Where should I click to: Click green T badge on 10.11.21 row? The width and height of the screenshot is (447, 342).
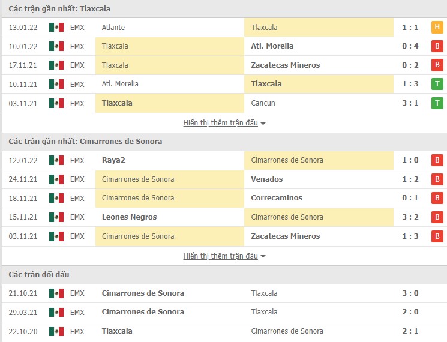pyautogui.click(x=437, y=84)
